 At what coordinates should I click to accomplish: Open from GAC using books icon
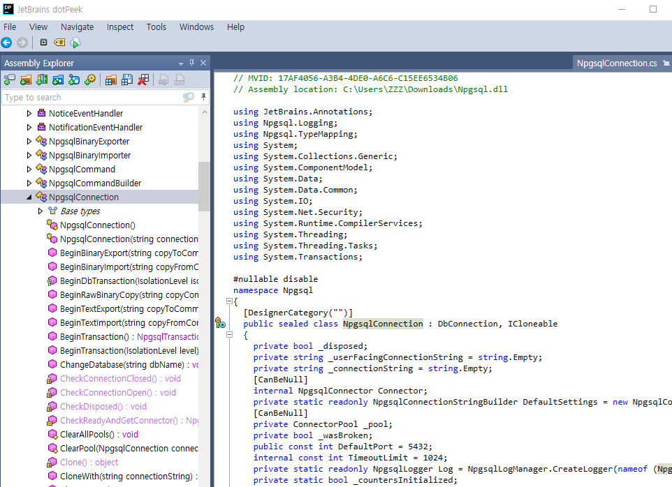(x=42, y=80)
